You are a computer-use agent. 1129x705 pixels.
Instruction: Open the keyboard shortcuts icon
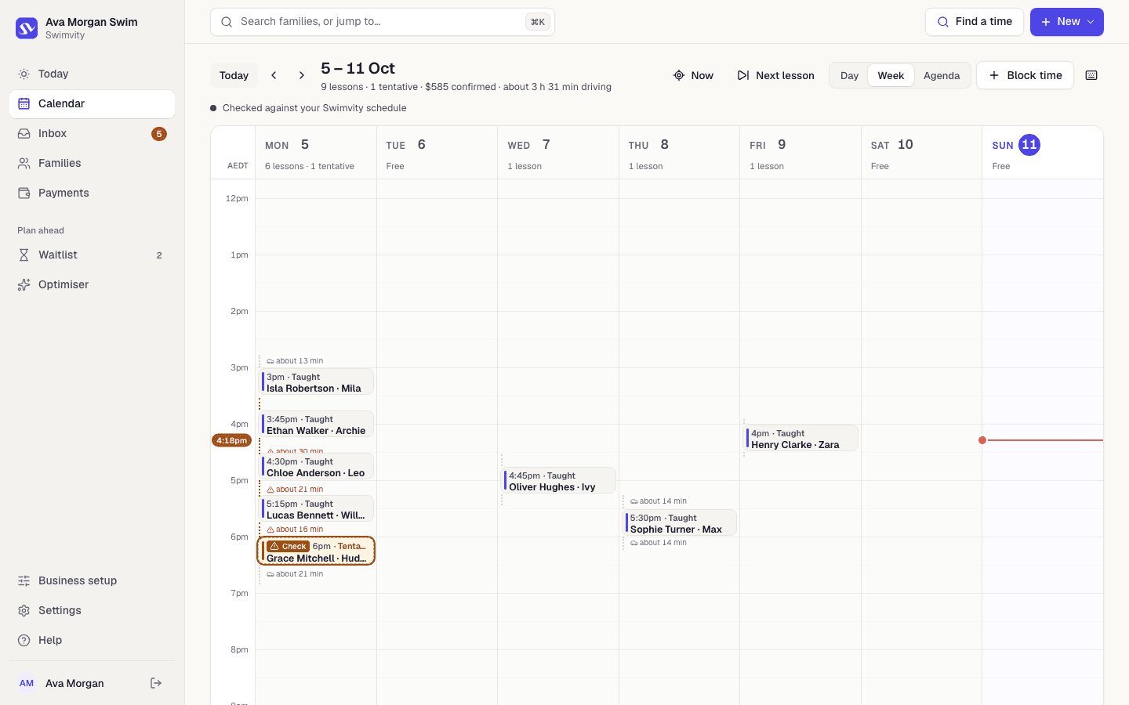[x=1091, y=75]
